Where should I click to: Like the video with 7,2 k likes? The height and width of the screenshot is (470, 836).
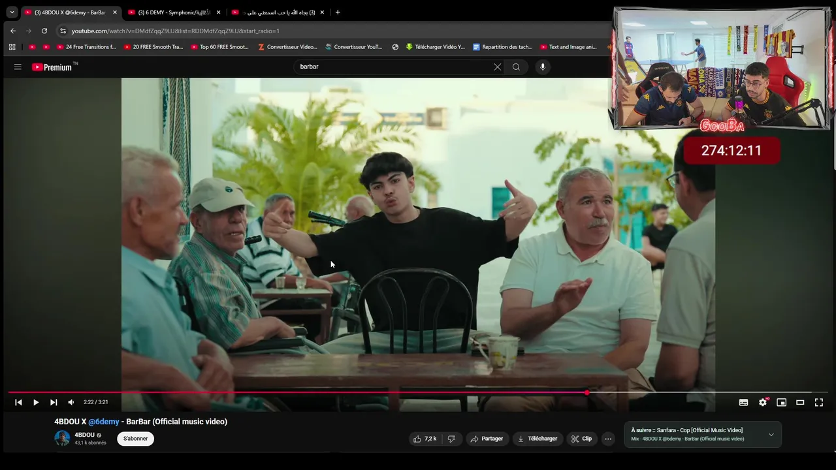click(x=425, y=439)
